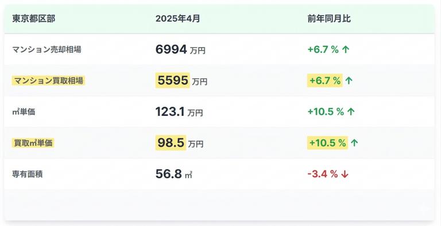441x226 pixels.
Task: Click highlighted +10.5 % in 買取㎡単価 row
Action: (327, 143)
